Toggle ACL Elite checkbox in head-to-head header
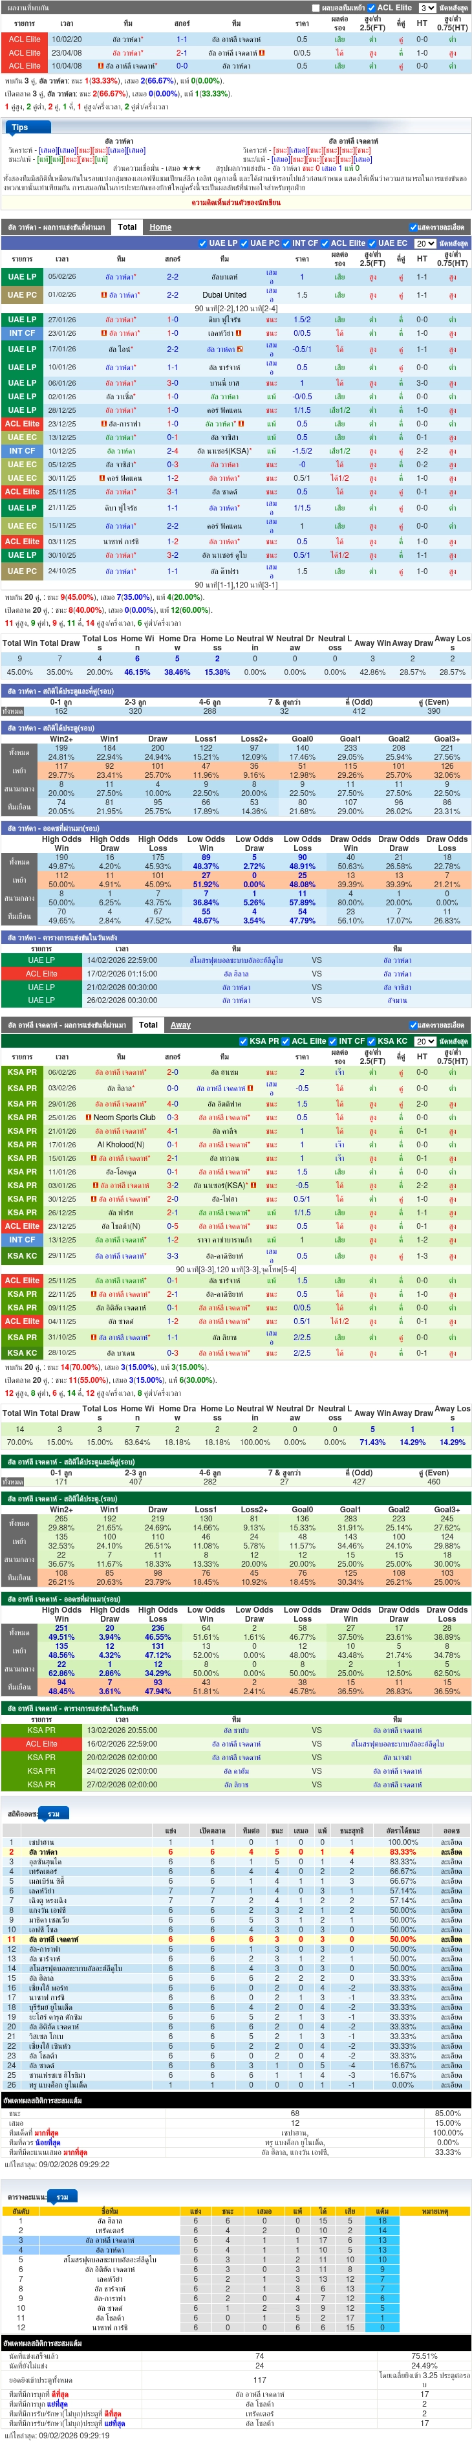This screenshot has width=472, height=2450. pyautogui.click(x=372, y=8)
